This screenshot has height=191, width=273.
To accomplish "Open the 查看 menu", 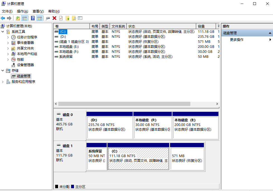I will (38, 11).
